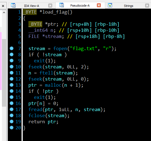Click the return keyword on line 19
This screenshot has height=141, width=151.
click(37, 122)
